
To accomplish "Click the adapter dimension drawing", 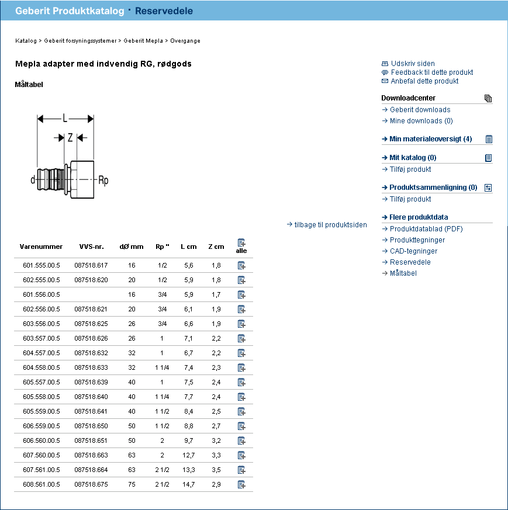I will pyautogui.click(x=70, y=157).
